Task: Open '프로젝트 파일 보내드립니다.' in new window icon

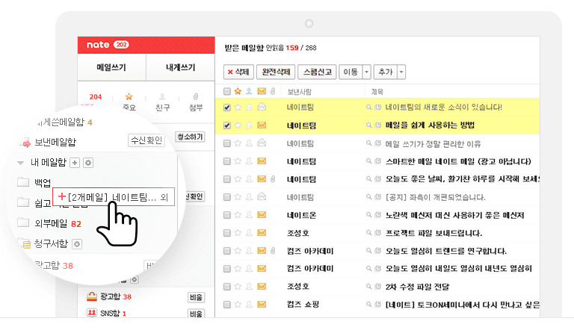Action: click(377, 233)
